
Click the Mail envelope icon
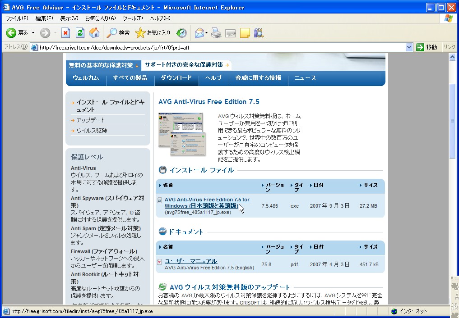point(199,33)
